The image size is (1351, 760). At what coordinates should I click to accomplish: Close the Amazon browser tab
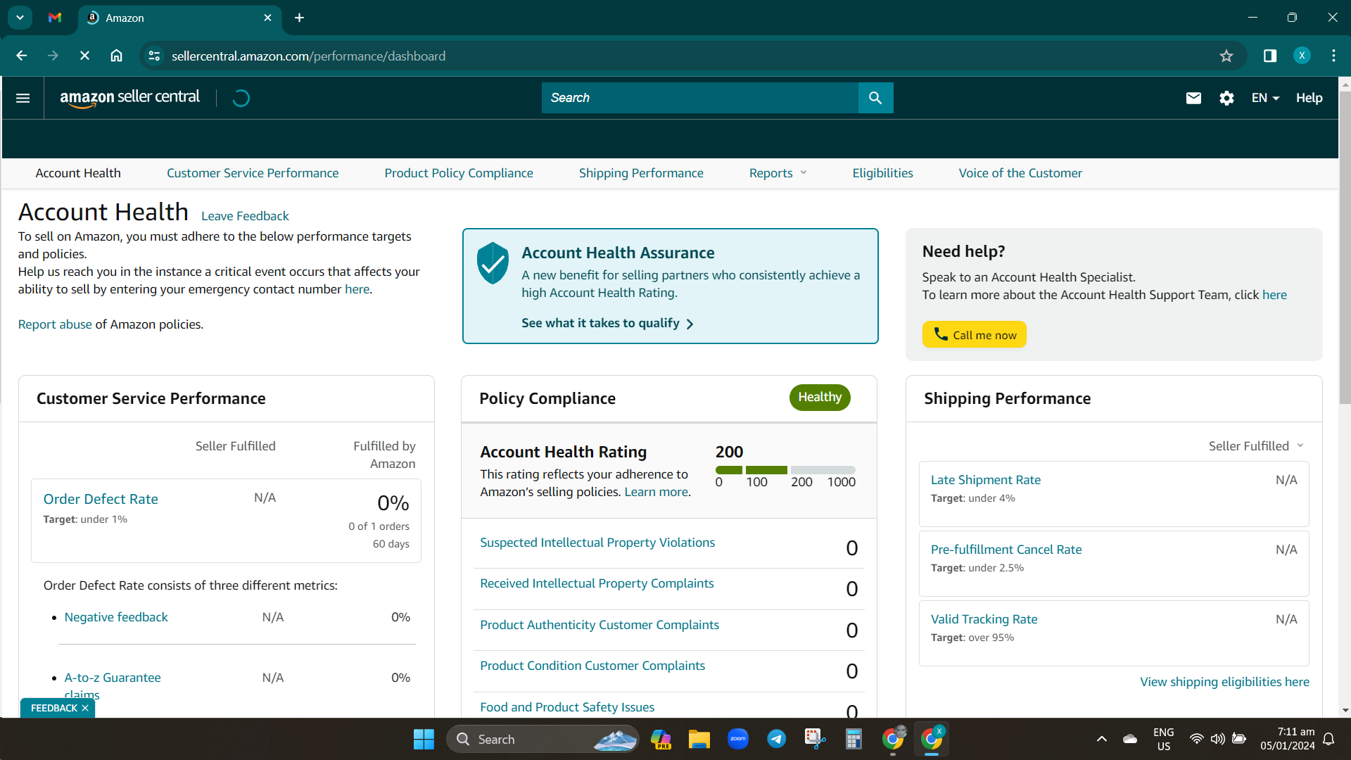pyautogui.click(x=267, y=18)
